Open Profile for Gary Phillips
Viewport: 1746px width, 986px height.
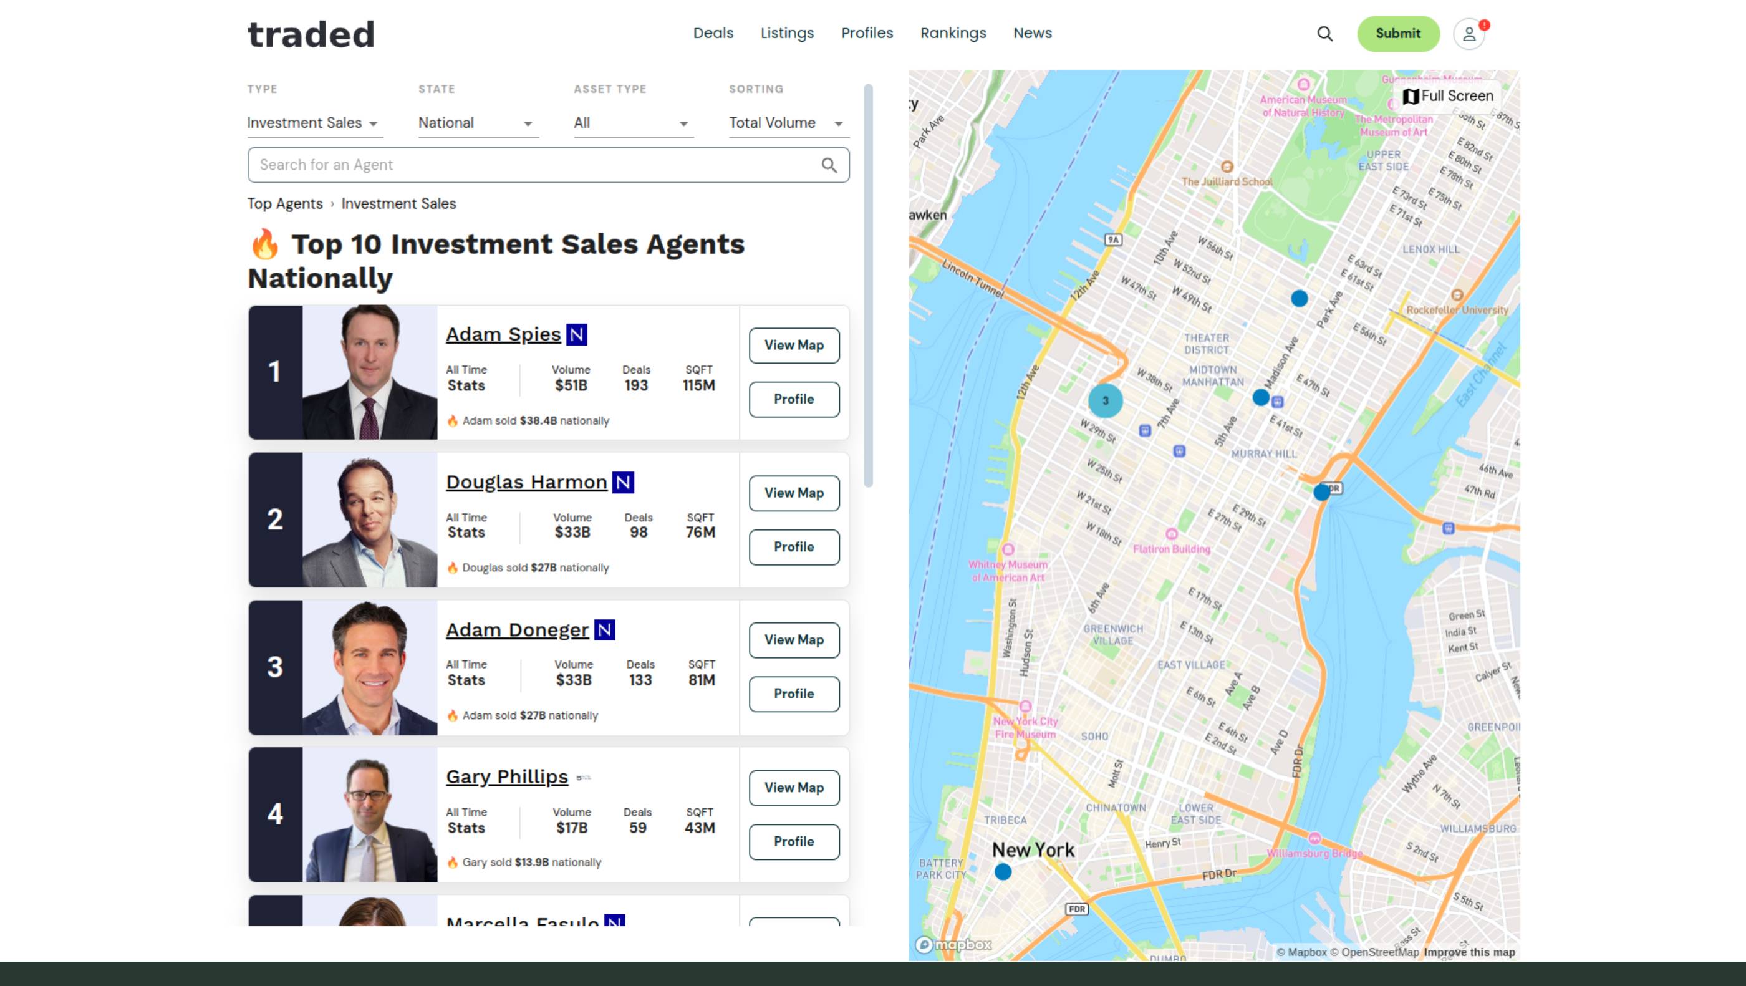click(x=794, y=843)
